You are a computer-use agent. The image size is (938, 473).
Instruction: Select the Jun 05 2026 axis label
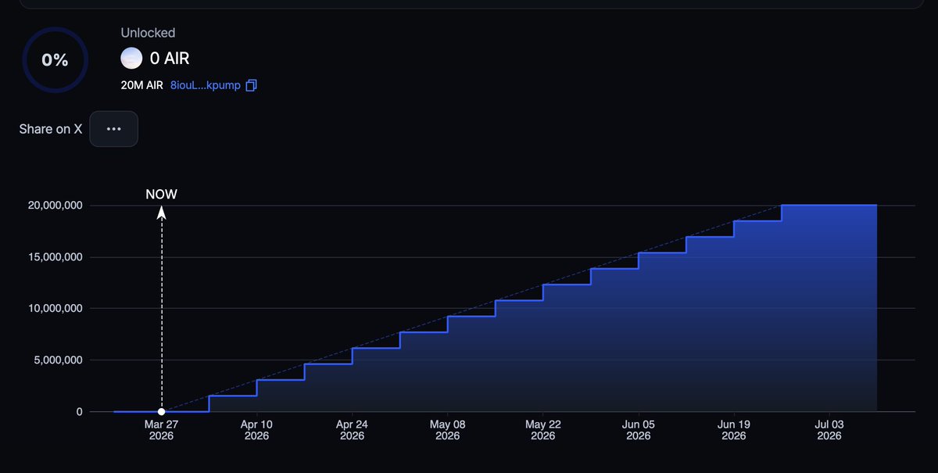[638, 430]
